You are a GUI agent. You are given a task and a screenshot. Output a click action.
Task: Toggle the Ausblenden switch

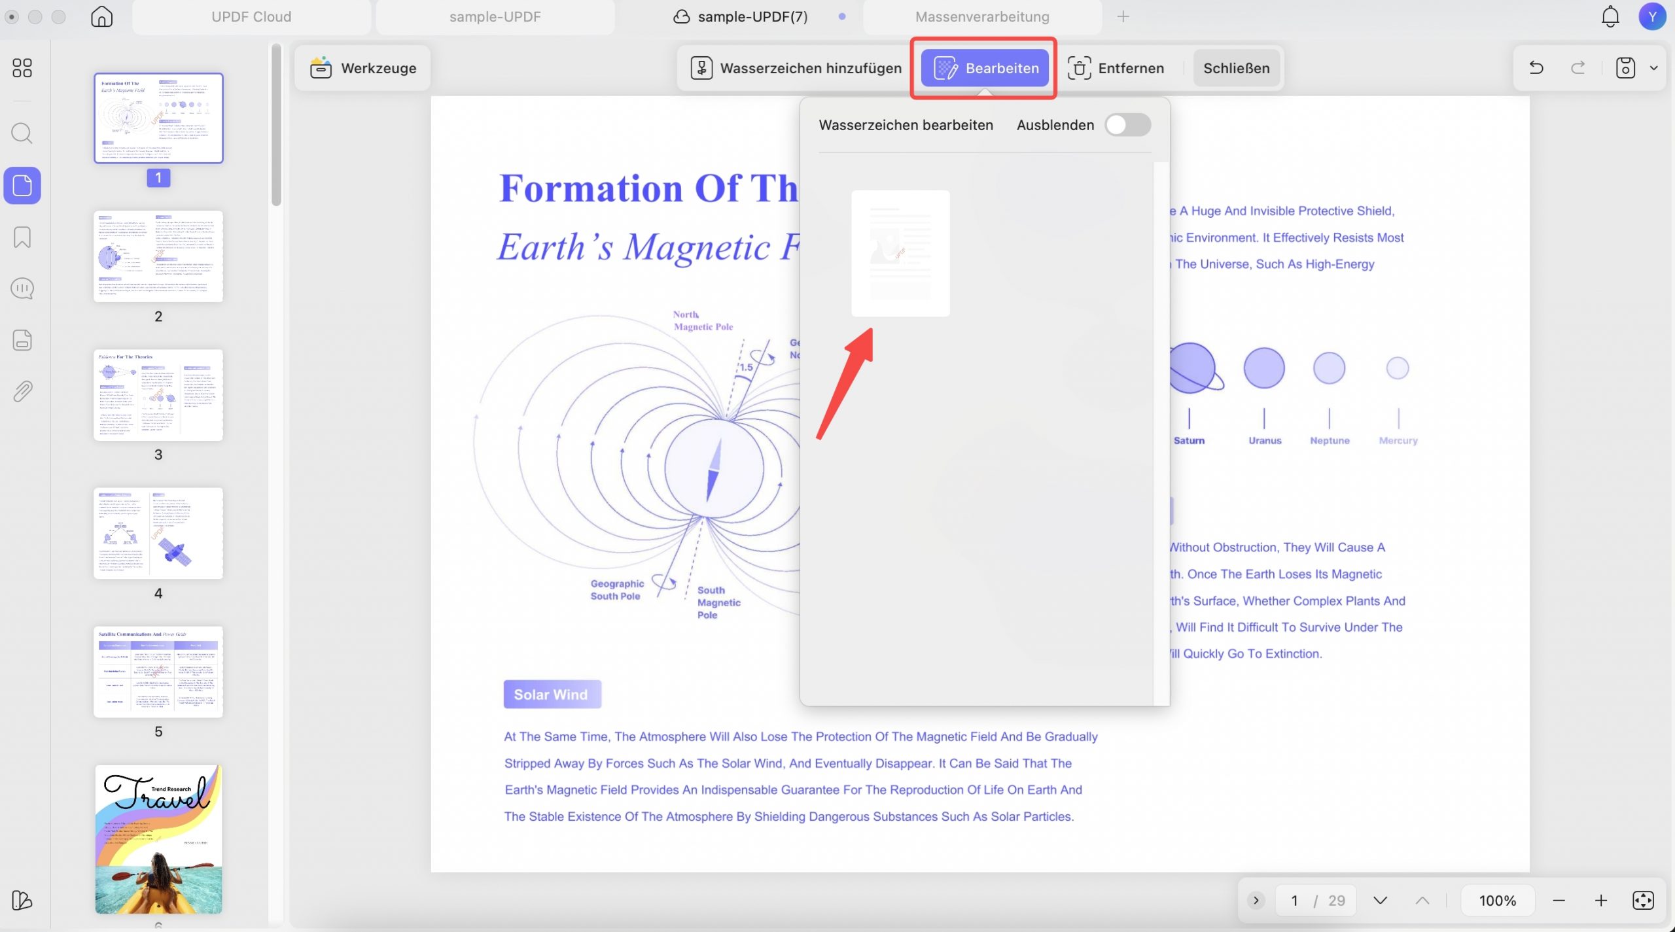pyautogui.click(x=1128, y=125)
